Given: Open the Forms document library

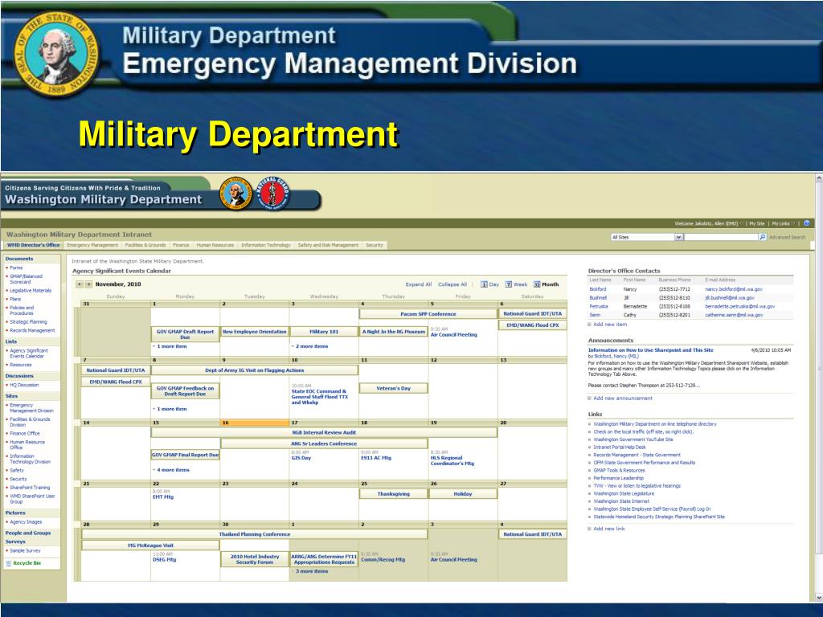Looking at the screenshot, I should (x=16, y=268).
